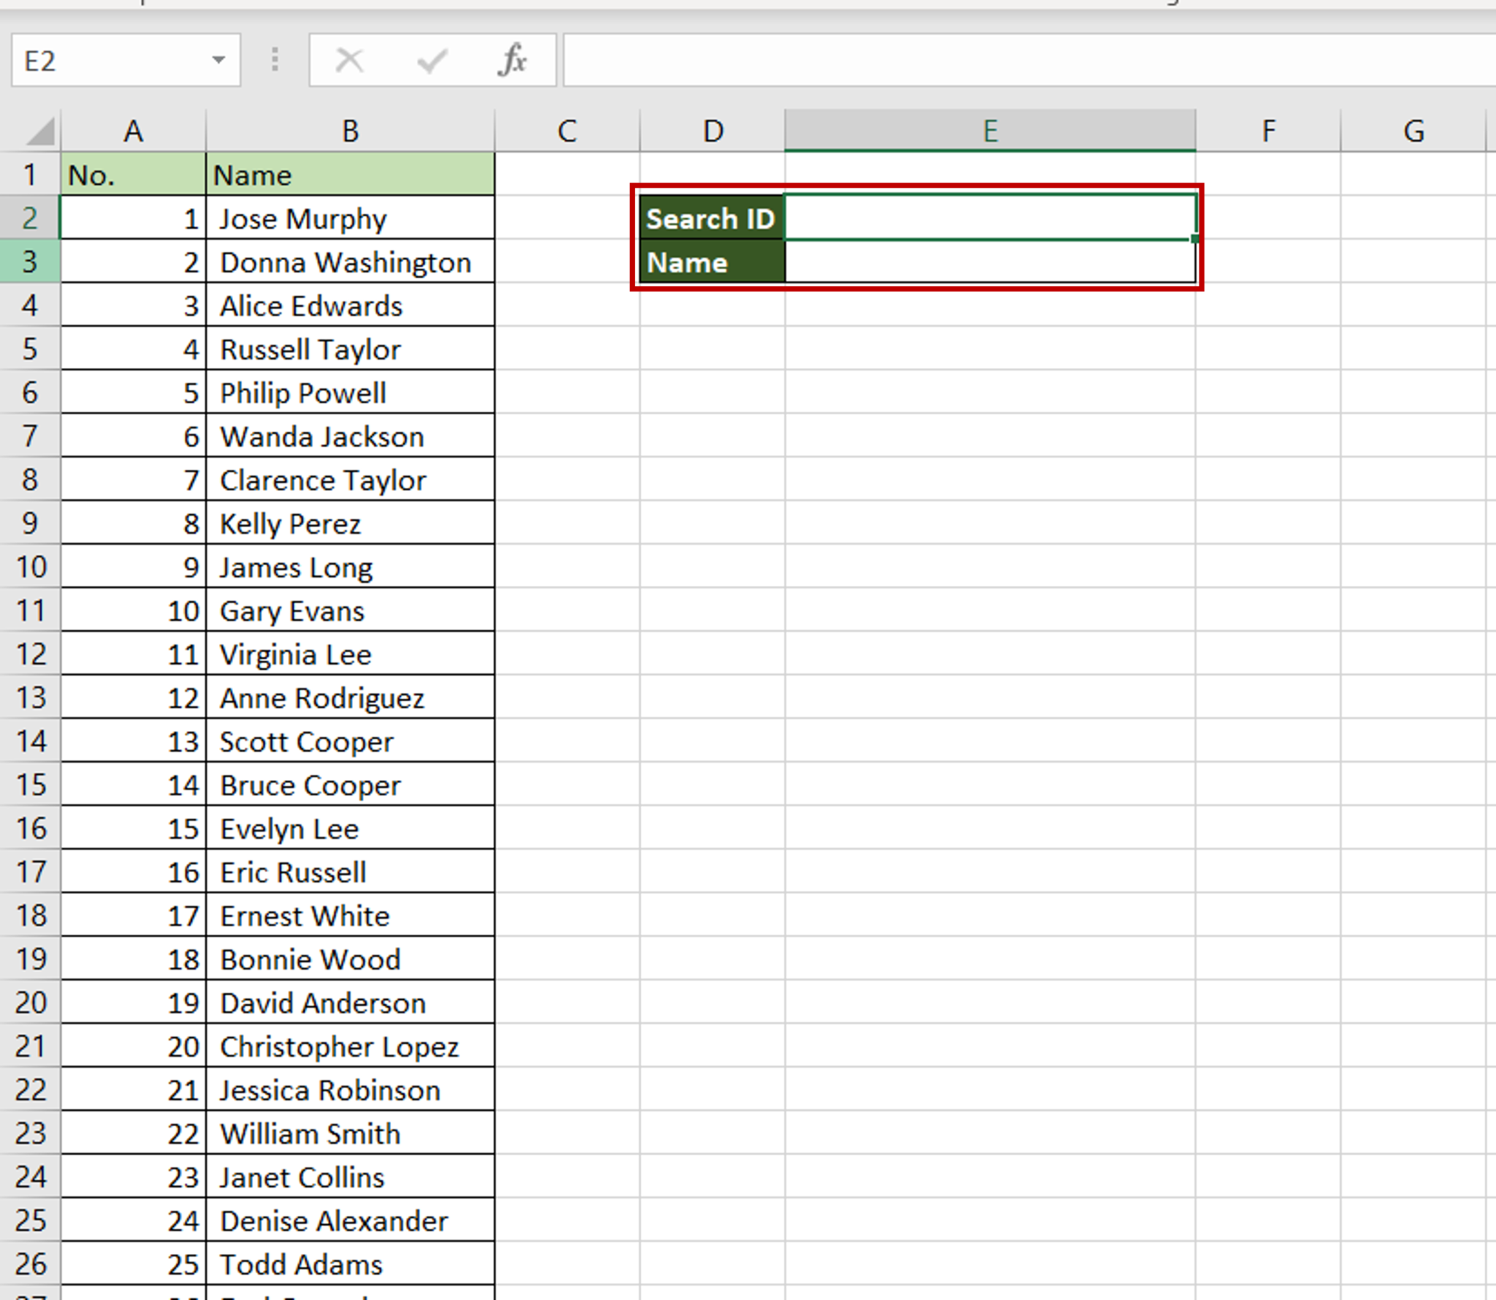Select the cell containing Donna Washington

tap(349, 262)
